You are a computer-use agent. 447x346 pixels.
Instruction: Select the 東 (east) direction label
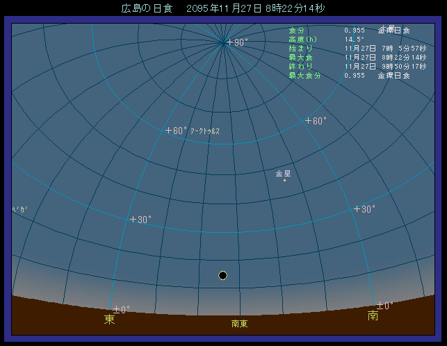(x=110, y=320)
